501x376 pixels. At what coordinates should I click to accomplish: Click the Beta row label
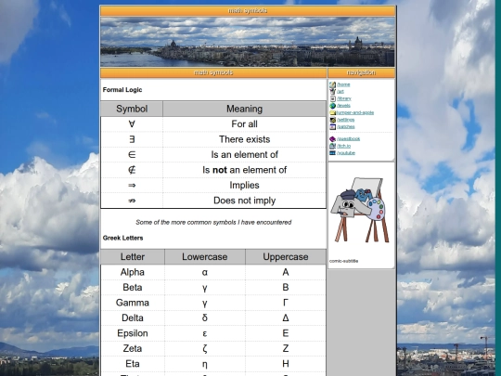(133, 288)
